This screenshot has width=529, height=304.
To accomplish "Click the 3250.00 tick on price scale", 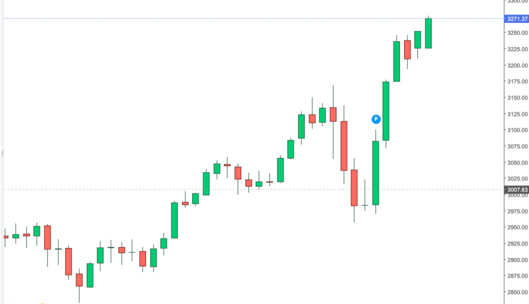I will point(517,33).
